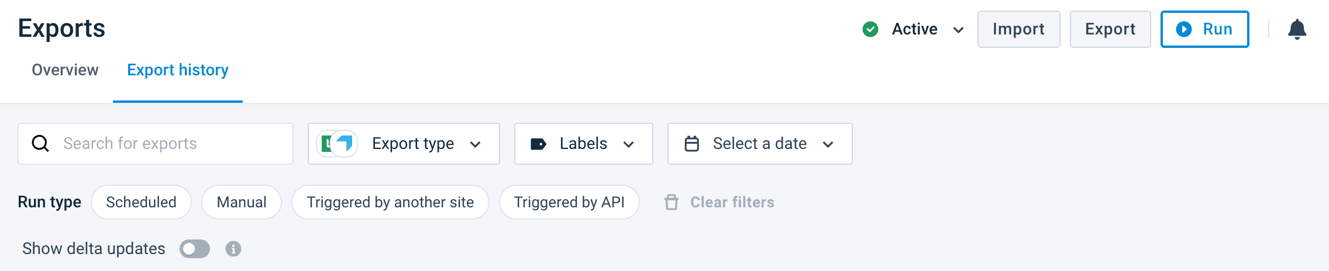Image resolution: width=1329 pixels, height=271 pixels.
Task: Click the trash icon beside Clear filters
Action: (x=672, y=202)
